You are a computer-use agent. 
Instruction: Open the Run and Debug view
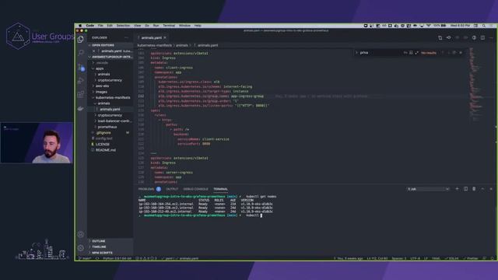click(x=81, y=81)
